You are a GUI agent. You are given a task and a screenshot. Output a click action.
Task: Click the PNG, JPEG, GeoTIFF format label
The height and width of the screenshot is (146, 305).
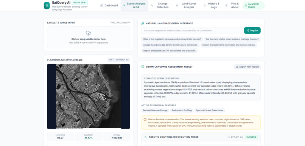click(120, 23)
